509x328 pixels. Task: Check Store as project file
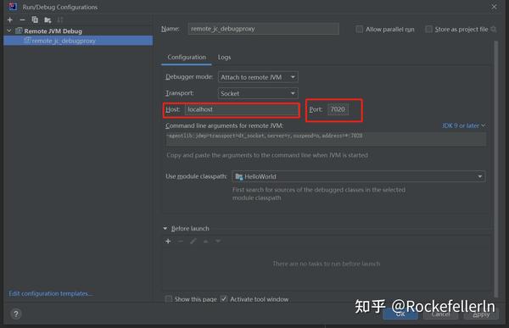(428, 29)
